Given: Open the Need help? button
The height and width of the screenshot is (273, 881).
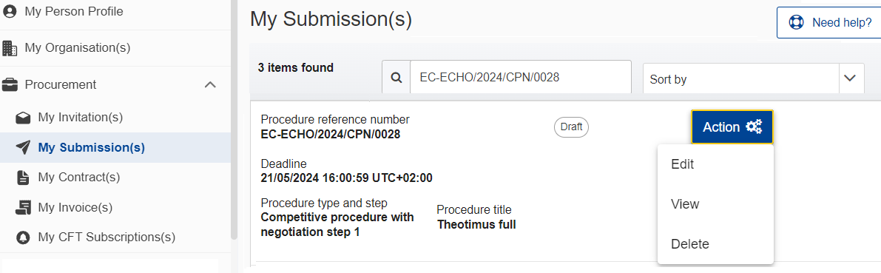Looking at the screenshot, I should pos(830,22).
